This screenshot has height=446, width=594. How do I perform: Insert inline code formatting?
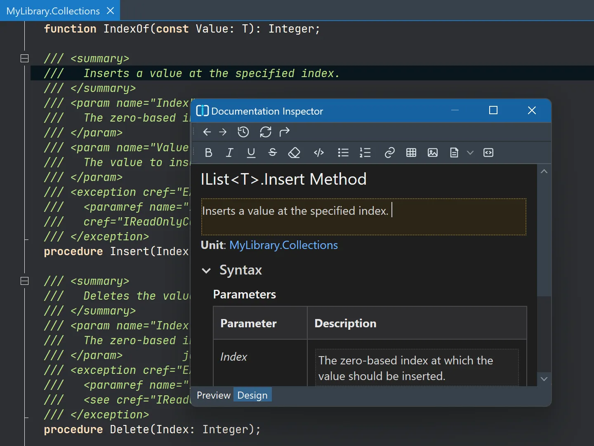(x=319, y=153)
